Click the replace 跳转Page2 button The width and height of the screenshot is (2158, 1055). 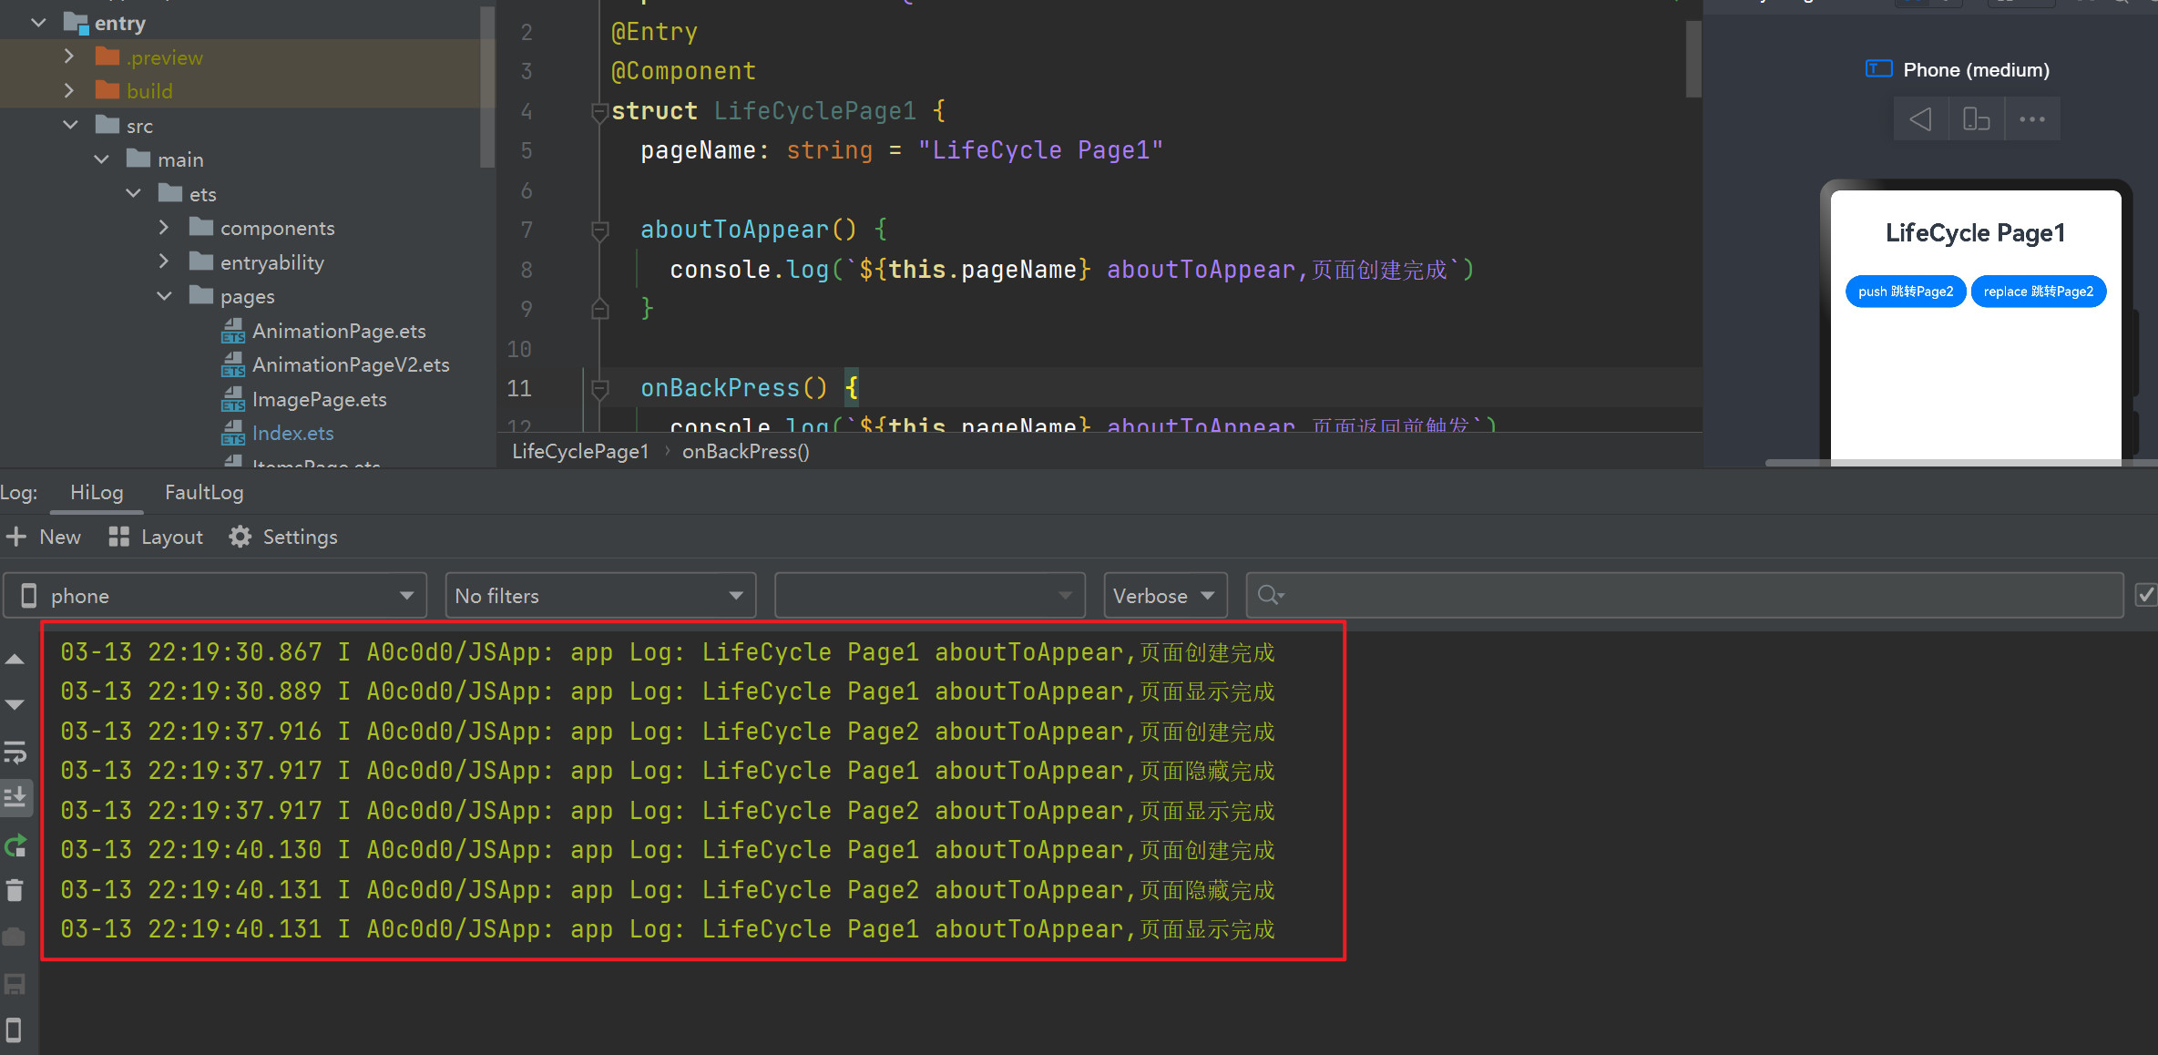click(x=2038, y=292)
